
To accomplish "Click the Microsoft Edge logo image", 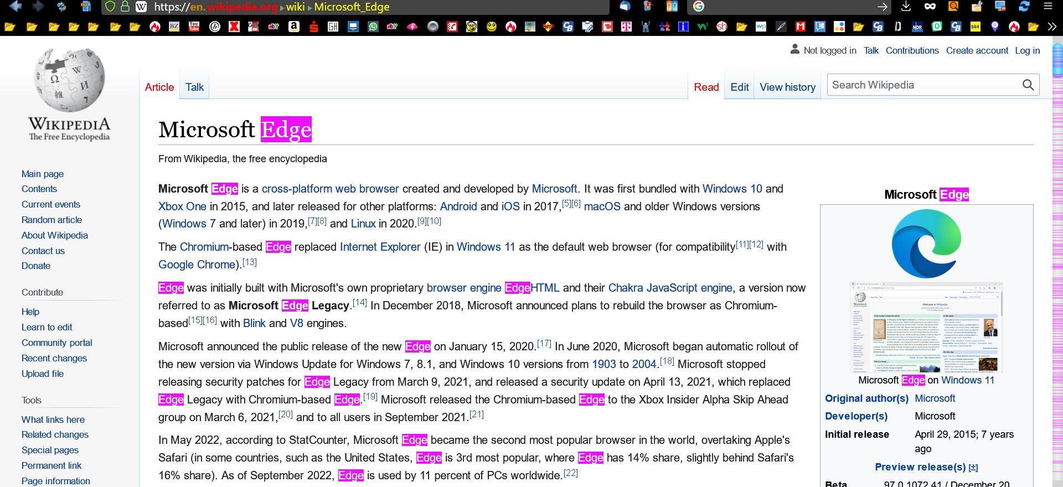I will [x=926, y=244].
